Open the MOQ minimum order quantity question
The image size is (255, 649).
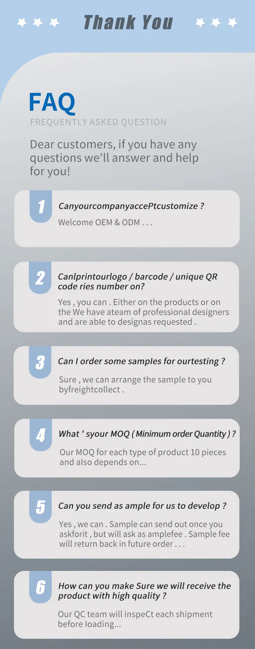point(147,434)
